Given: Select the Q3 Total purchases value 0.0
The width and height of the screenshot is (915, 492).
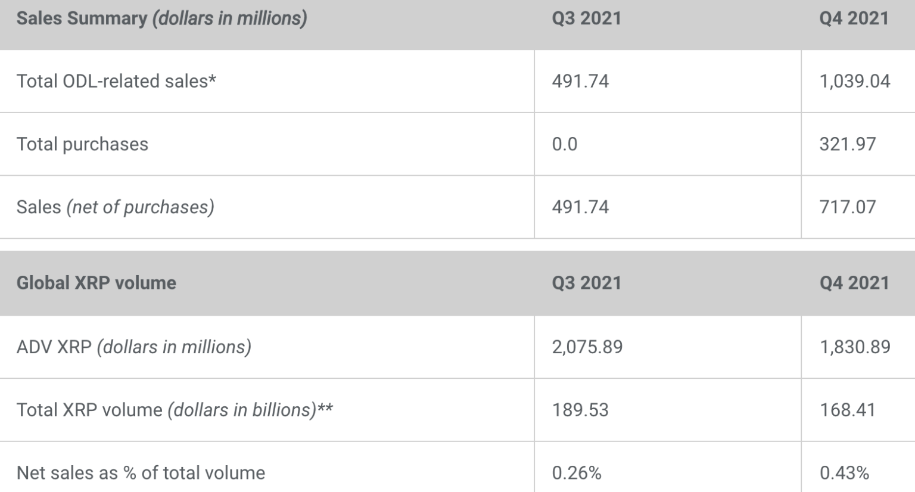Looking at the screenshot, I should point(565,144).
